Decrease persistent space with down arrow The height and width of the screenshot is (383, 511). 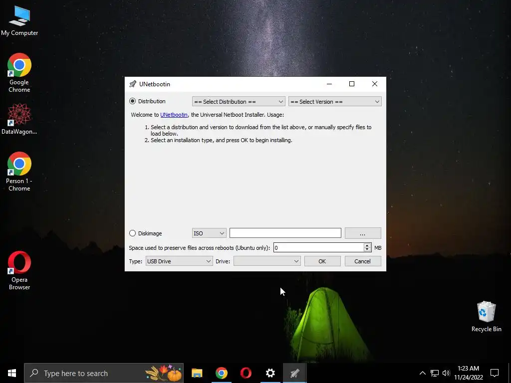click(x=367, y=250)
